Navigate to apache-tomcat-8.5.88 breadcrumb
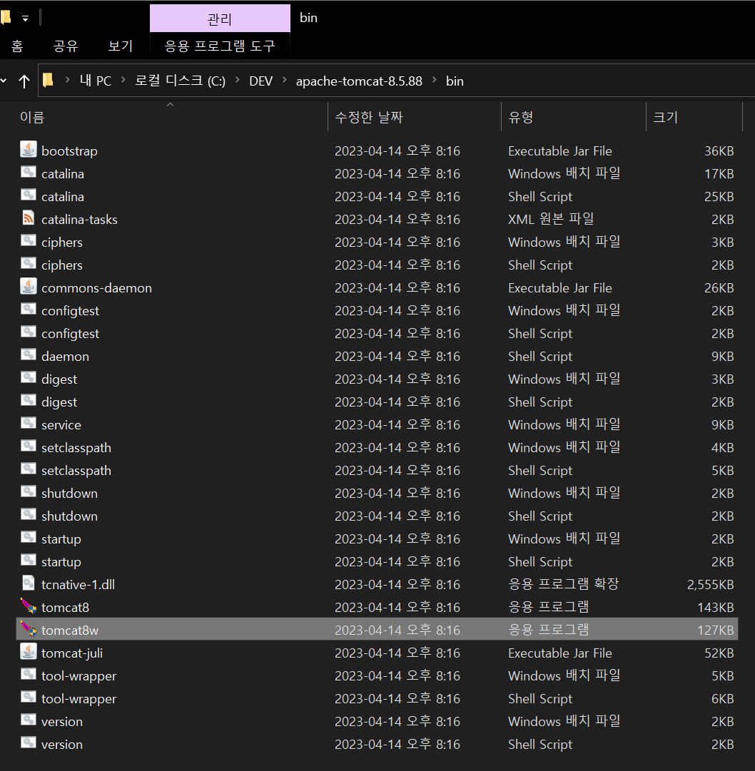This screenshot has width=755, height=771. [x=359, y=81]
